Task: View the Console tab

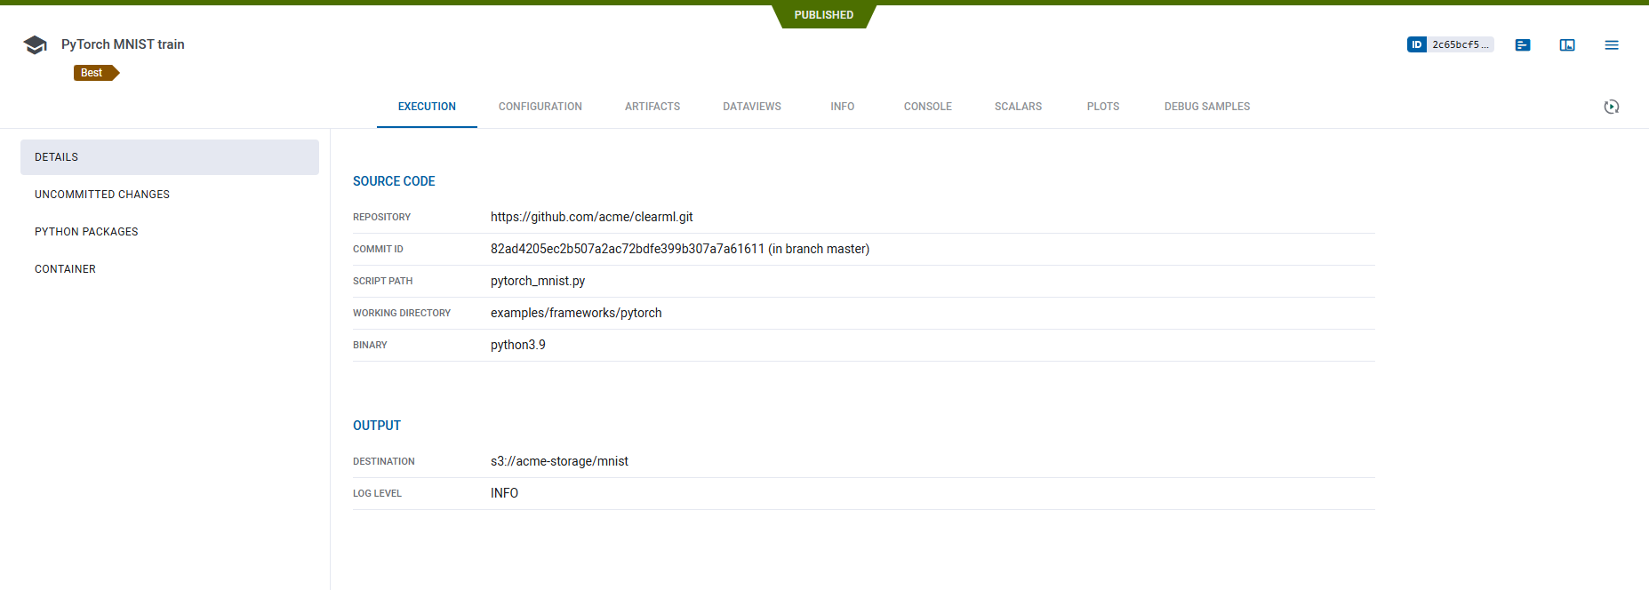Action: [927, 107]
